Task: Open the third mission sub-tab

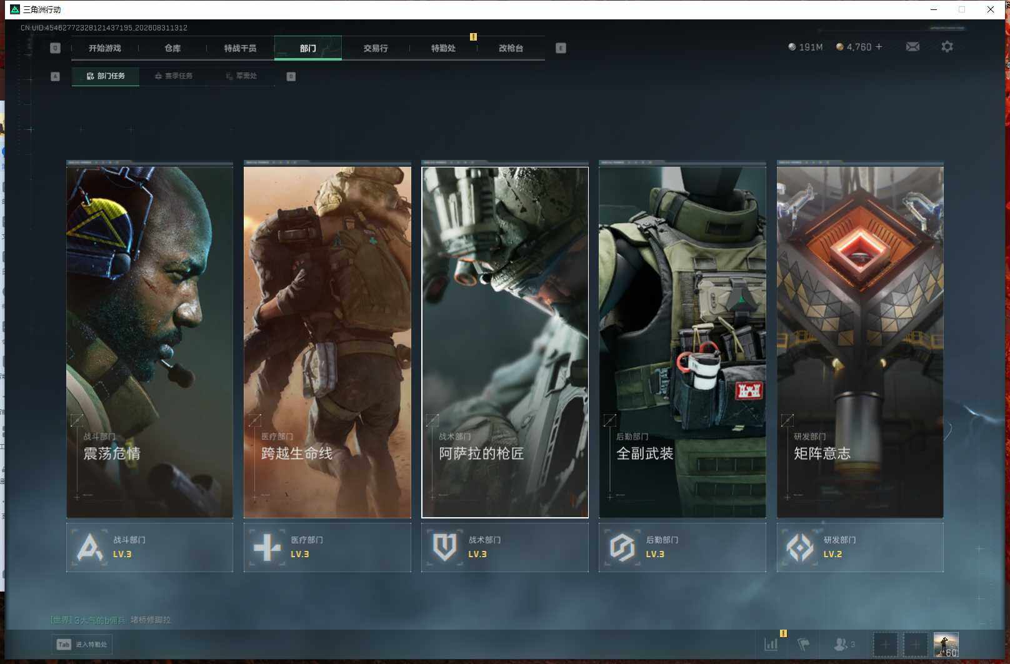Action: [x=241, y=76]
